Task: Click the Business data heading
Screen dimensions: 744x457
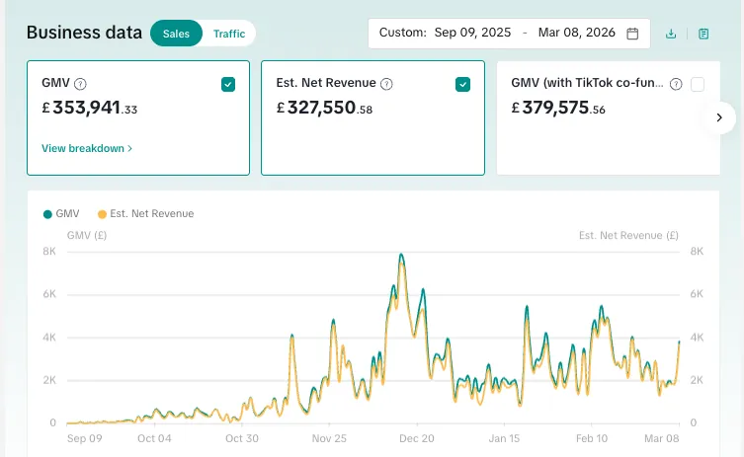Action: 84,33
